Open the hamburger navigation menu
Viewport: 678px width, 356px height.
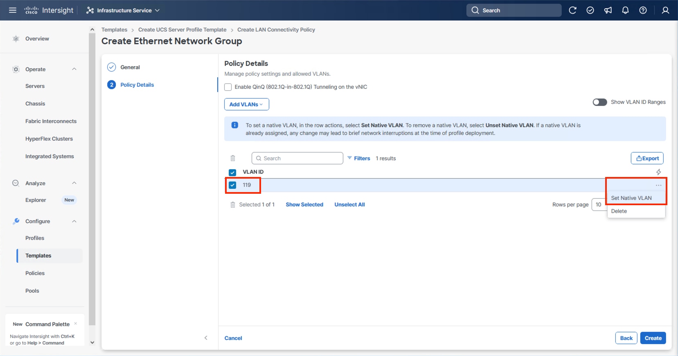point(13,10)
